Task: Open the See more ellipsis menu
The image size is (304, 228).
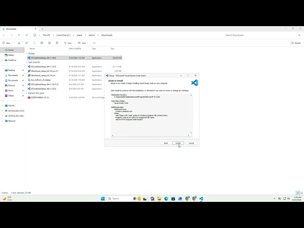Action: pyautogui.click(x=94, y=43)
